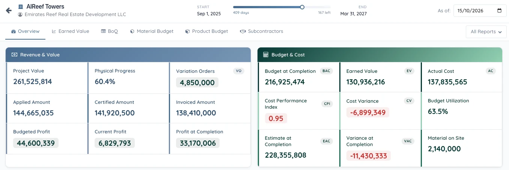This screenshot has height=170, width=509.
Task: Click the Material Budget cube icon
Action: [132, 31]
